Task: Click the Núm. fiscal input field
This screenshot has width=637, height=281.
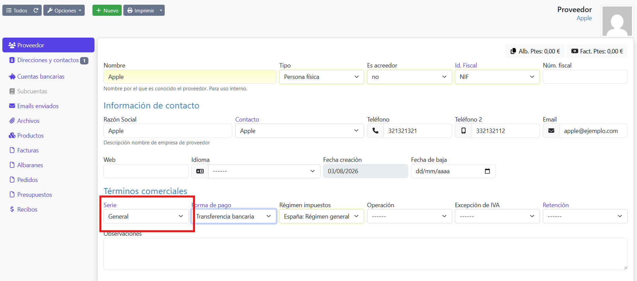Action: click(585, 77)
